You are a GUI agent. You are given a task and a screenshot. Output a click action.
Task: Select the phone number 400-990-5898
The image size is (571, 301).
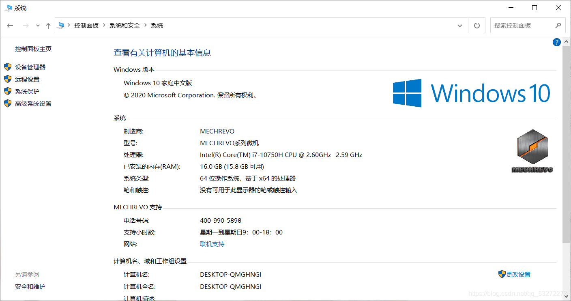pos(221,221)
